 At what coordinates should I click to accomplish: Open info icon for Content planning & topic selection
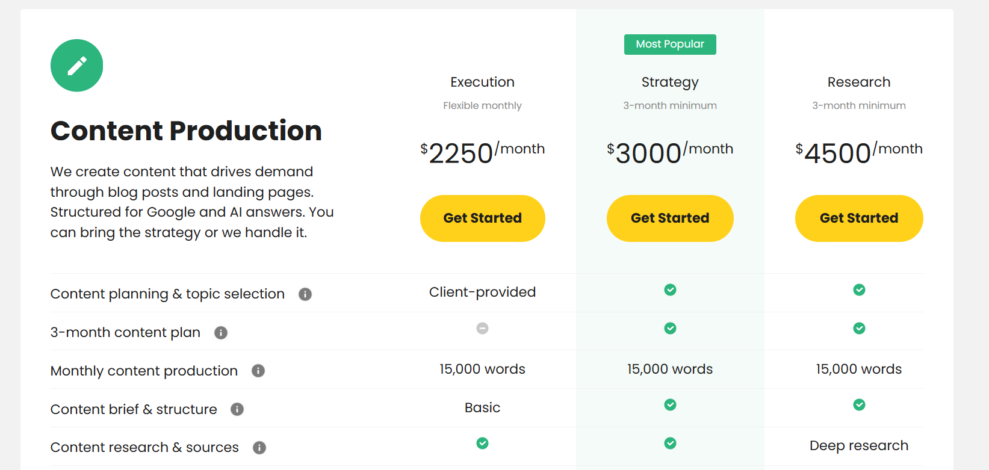(305, 294)
